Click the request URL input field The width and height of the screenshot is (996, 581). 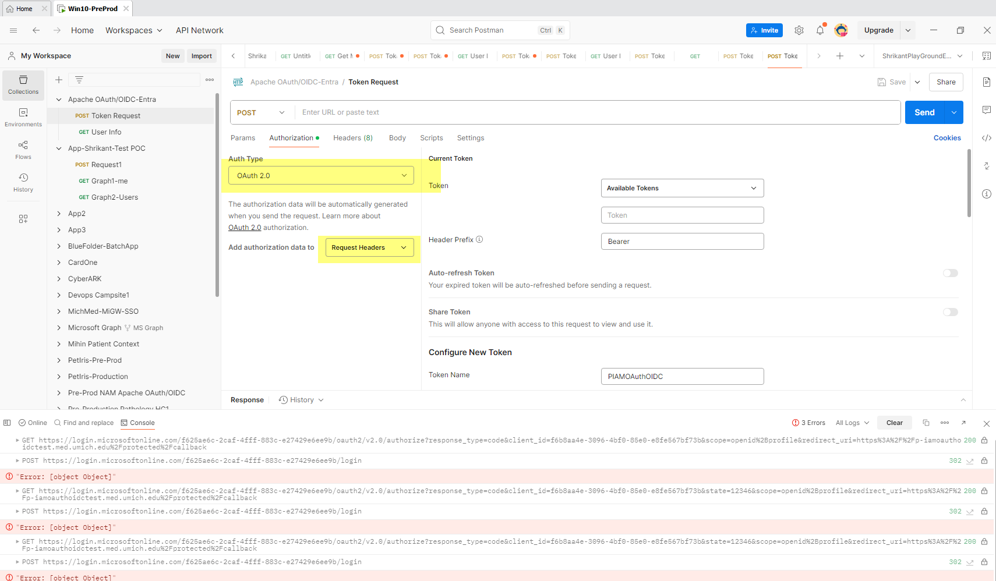[x=598, y=112]
